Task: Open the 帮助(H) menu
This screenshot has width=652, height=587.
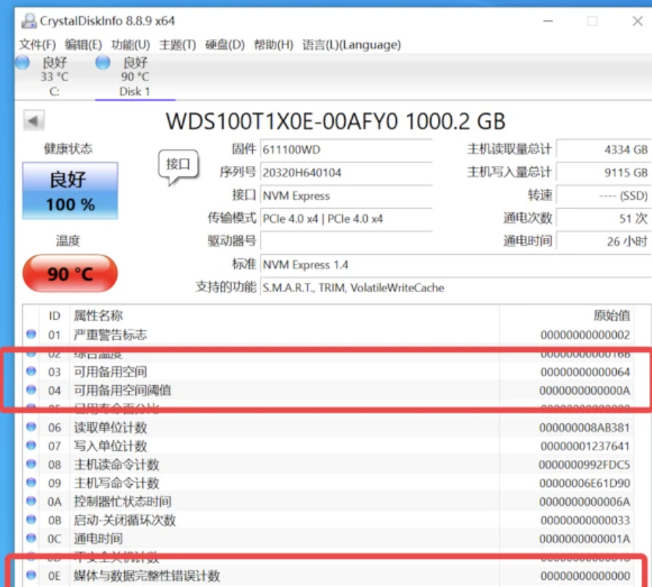Action: [274, 44]
